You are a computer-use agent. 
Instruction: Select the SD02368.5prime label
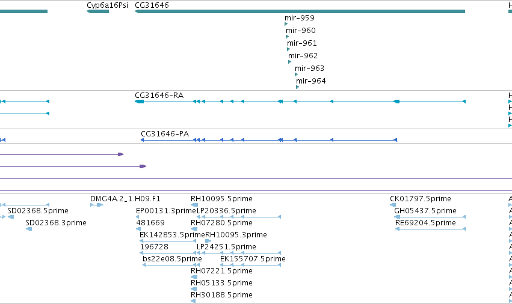pyautogui.click(x=38, y=211)
